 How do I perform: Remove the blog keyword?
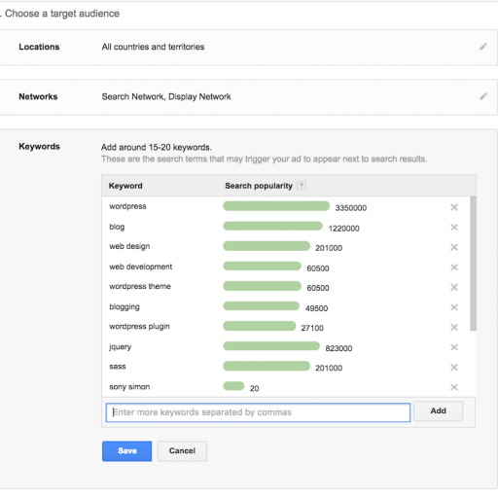[x=454, y=228]
